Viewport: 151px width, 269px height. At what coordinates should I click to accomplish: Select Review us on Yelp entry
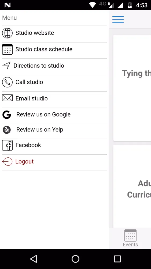coord(54,130)
